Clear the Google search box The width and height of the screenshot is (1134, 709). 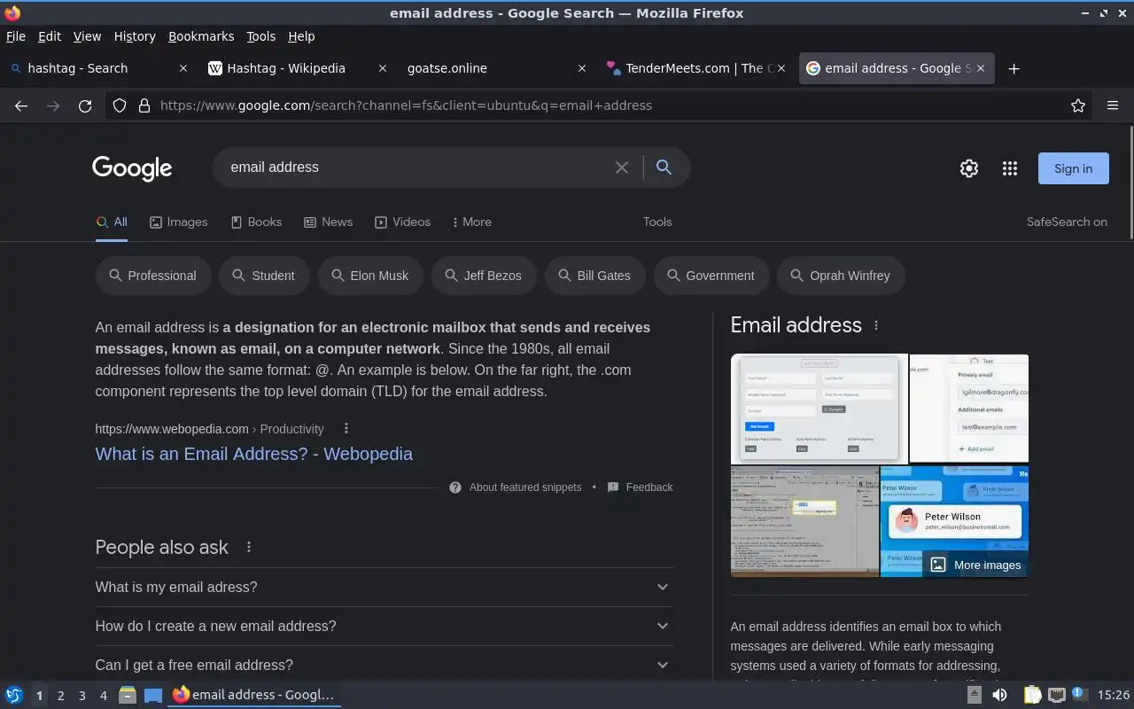pos(622,168)
